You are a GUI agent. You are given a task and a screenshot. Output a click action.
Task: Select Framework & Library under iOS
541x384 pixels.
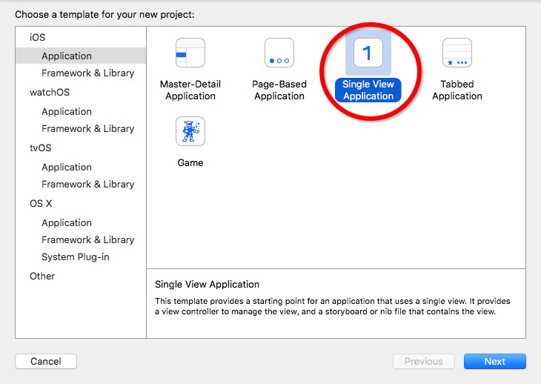(x=87, y=73)
